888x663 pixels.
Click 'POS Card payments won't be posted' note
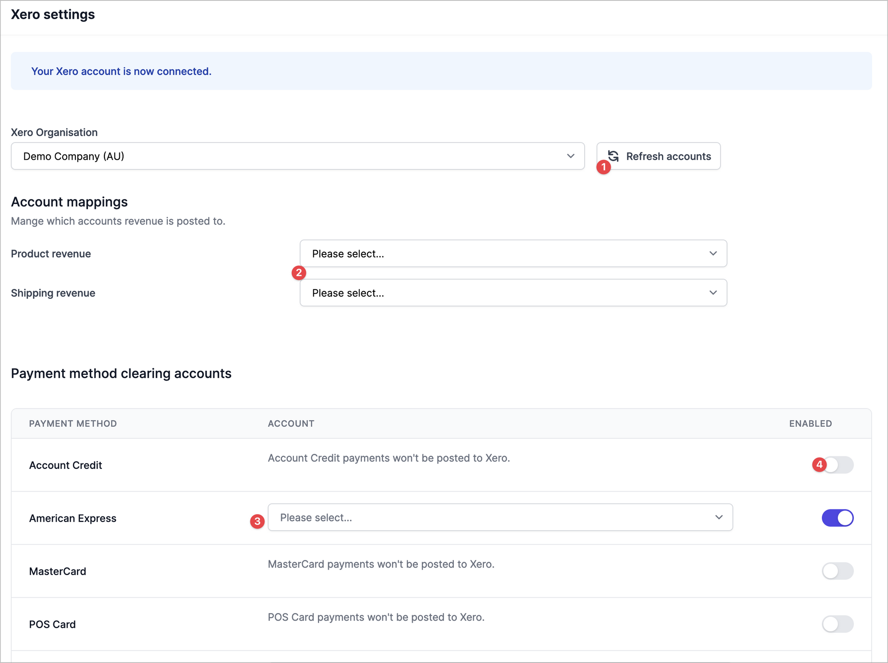[377, 617]
